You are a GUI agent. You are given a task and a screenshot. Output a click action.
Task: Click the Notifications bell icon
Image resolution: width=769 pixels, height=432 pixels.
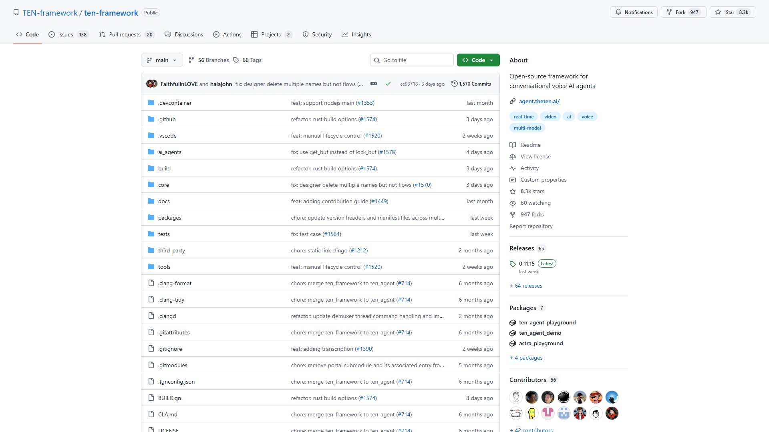click(x=618, y=12)
